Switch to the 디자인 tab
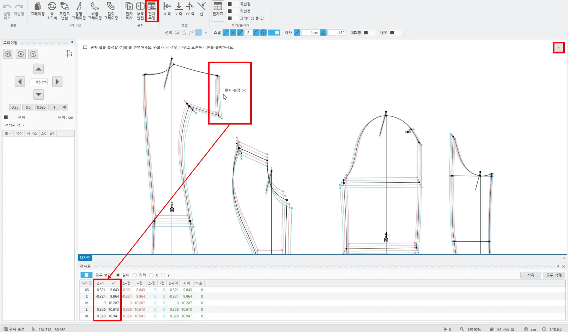This screenshot has height=332, width=568. [x=85, y=258]
